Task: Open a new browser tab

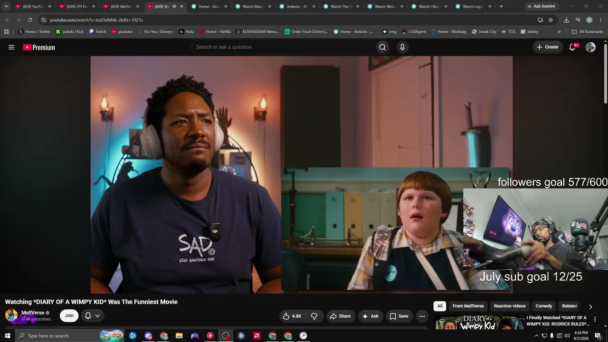Action: pos(501,7)
